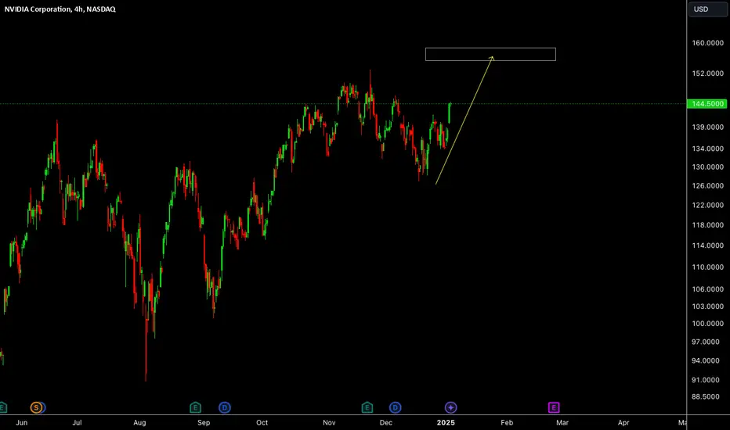Click the 130.0000 price axis label
This screenshot has height=430, width=730.
pyautogui.click(x=707, y=167)
